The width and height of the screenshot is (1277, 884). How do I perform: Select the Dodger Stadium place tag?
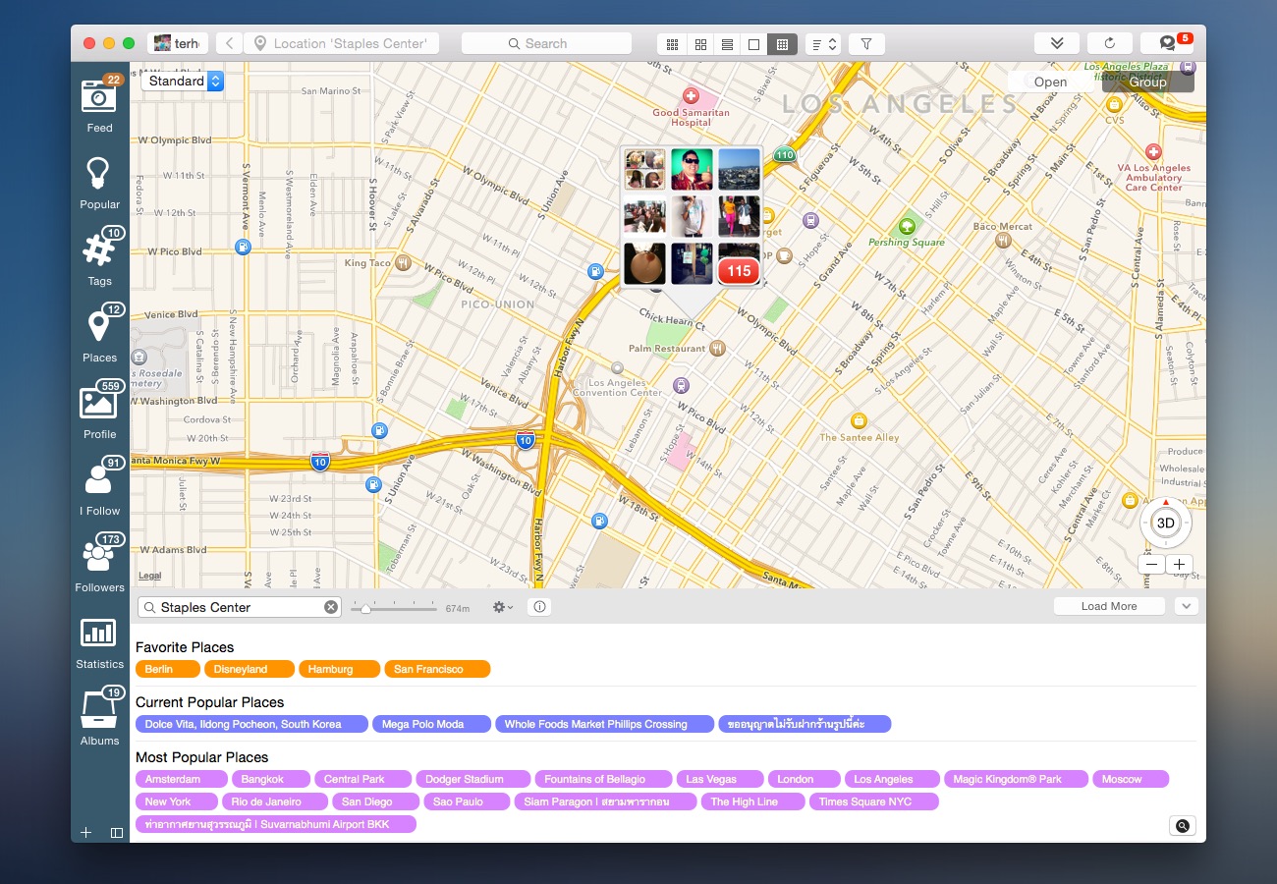(473, 779)
